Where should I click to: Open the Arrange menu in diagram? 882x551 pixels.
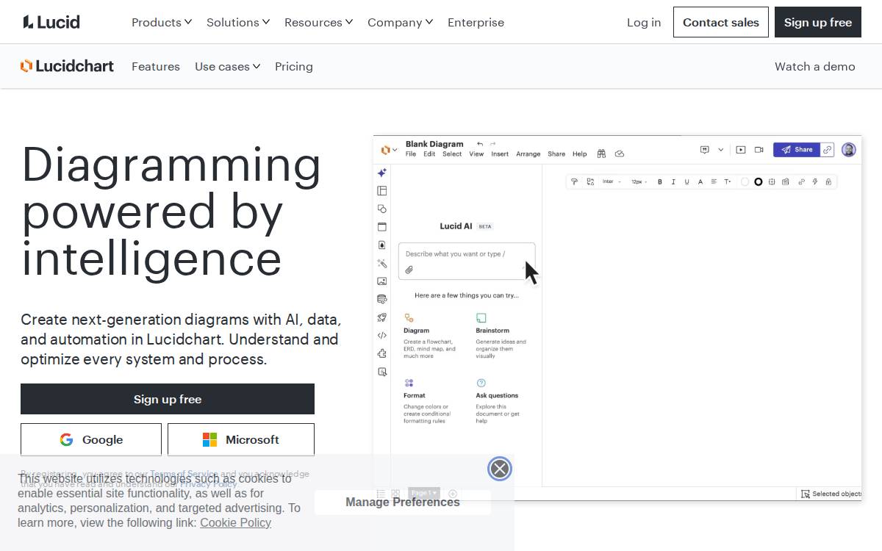(x=528, y=154)
